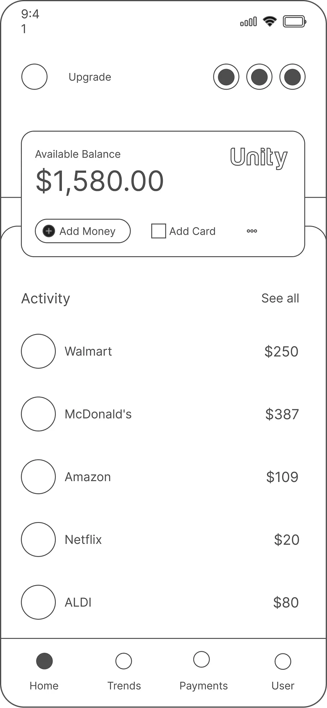Open the three-dot card options menu
The height and width of the screenshot is (708, 327).
tap(252, 231)
